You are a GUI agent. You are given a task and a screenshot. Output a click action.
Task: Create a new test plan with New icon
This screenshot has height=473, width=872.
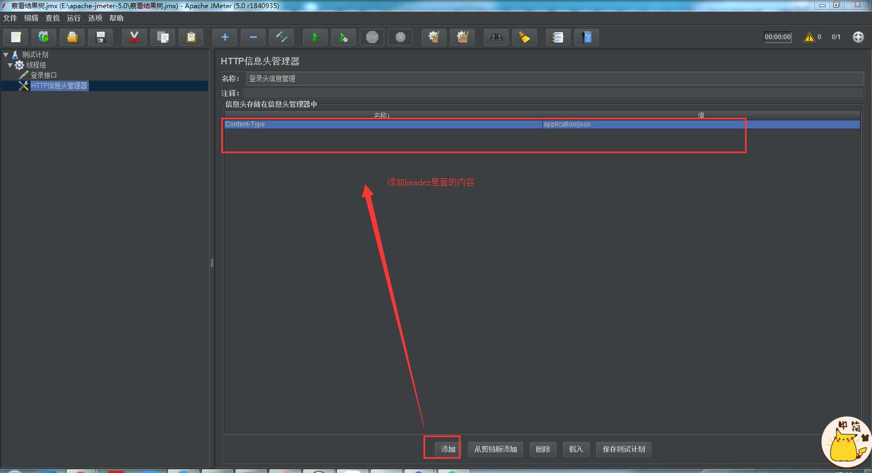16,37
